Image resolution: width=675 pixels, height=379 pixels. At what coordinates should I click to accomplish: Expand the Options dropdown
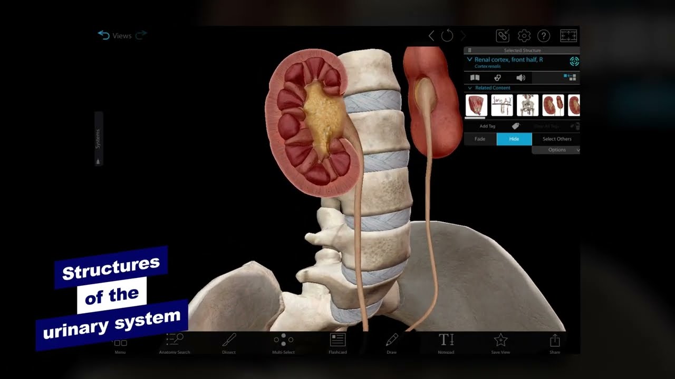click(x=556, y=150)
